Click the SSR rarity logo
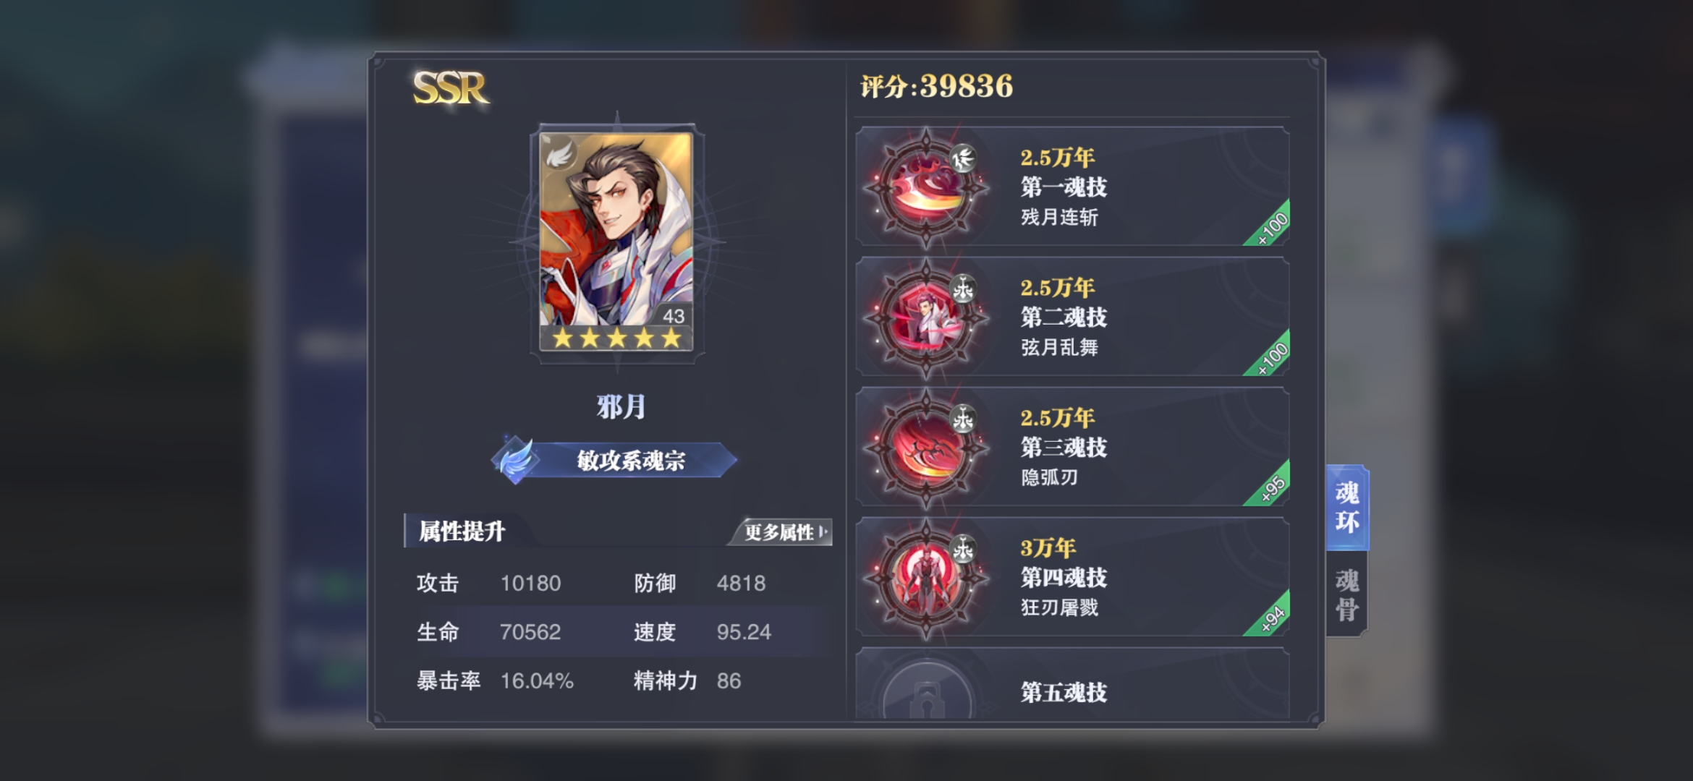Image resolution: width=1693 pixels, height=781 pixels. click(x=450, y=88)
